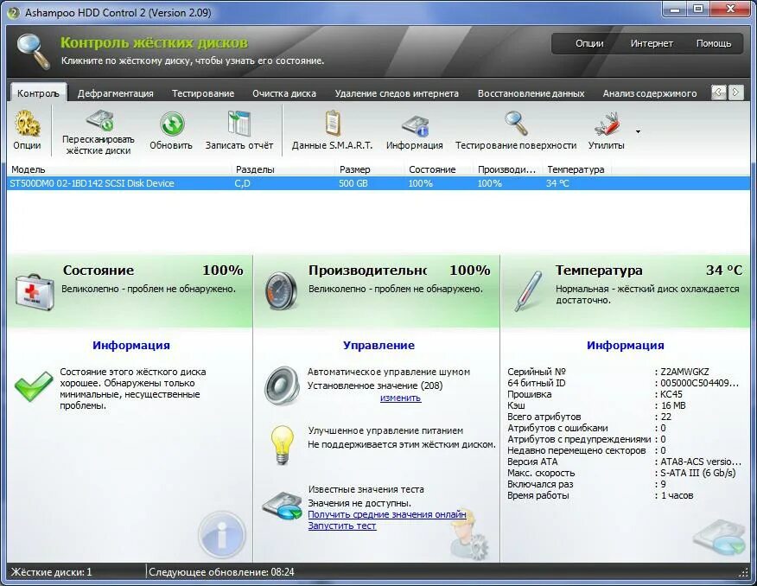Click the round info icon in left panel
Viewport: 757px width, 586px height.
tap(221, 535)
